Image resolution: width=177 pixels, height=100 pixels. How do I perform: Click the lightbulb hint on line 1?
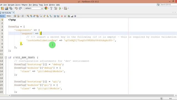(x=2, y=20)
